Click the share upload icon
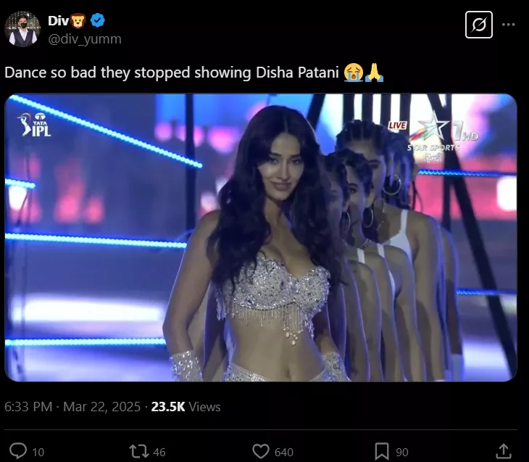Viewport: 529px width, 462px height. pos(503,451)
